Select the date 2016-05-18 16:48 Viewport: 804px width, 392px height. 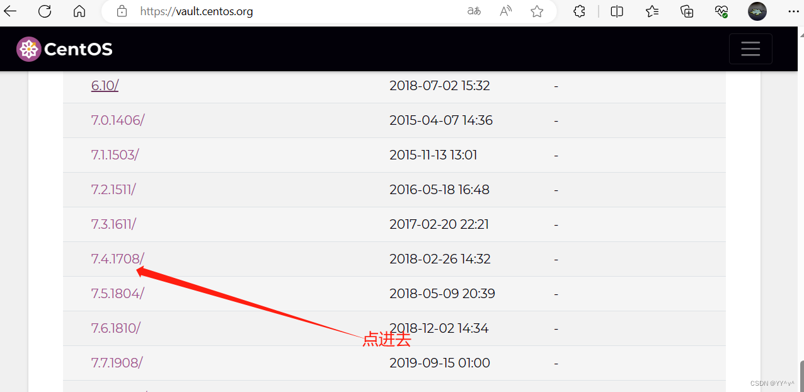(x=440, y=190)
